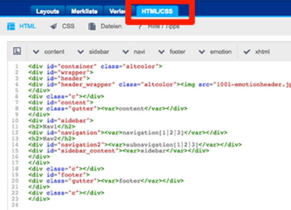Click code line with id="container"
The image size is (291, 210).
tap(95, 66)
